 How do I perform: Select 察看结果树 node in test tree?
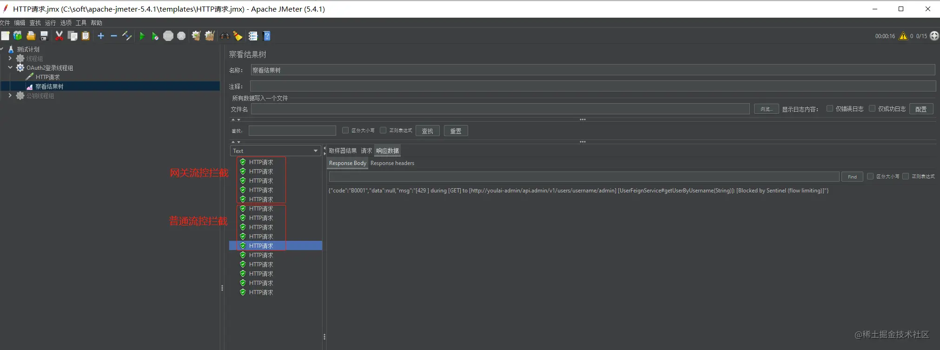49,86
